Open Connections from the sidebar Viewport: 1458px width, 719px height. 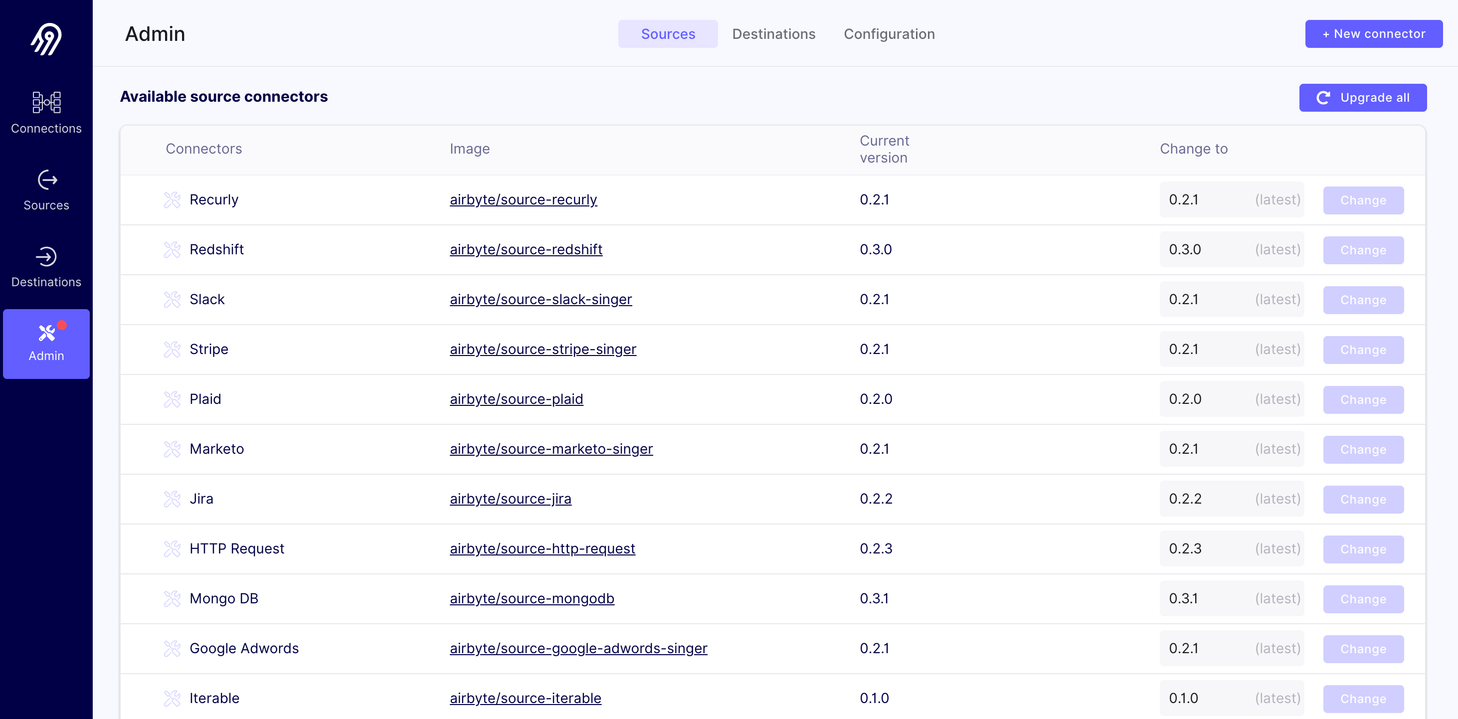click(x=46, y=113)
